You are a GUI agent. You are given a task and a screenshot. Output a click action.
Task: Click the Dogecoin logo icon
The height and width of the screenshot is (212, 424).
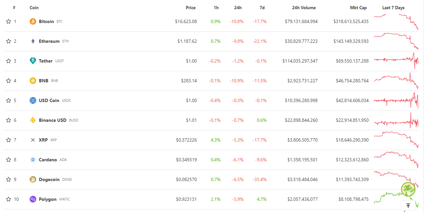pyautogui.click(x=33, y=179)
